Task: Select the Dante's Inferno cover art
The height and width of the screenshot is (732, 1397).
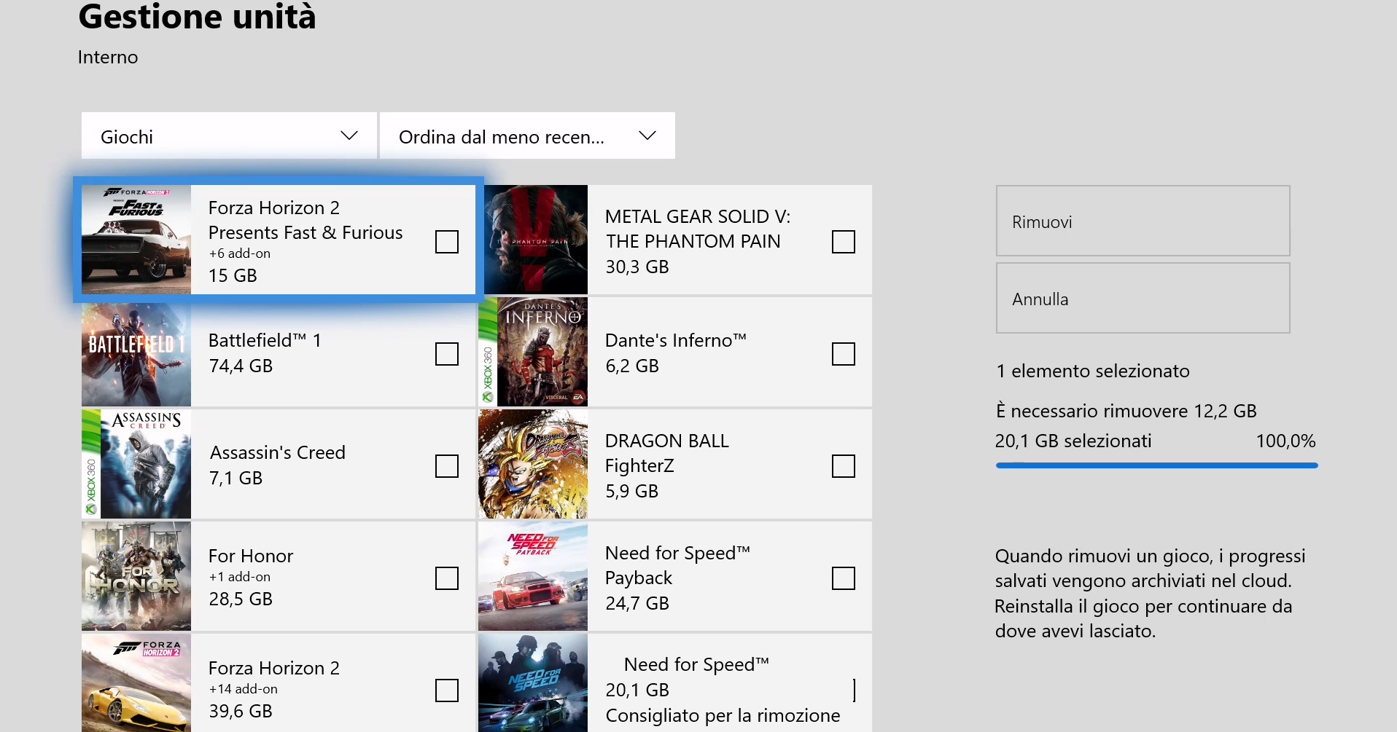Action: [x=533, y=352]
